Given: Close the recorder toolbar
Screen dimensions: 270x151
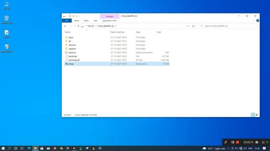Looking at the screenshot, I should click(267, 142).
